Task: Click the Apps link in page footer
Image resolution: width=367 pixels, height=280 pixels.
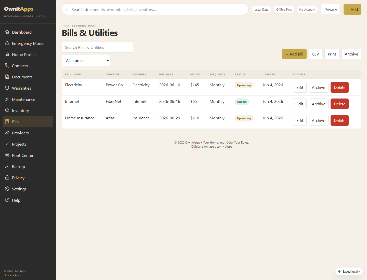Action: tap(229, 147)
